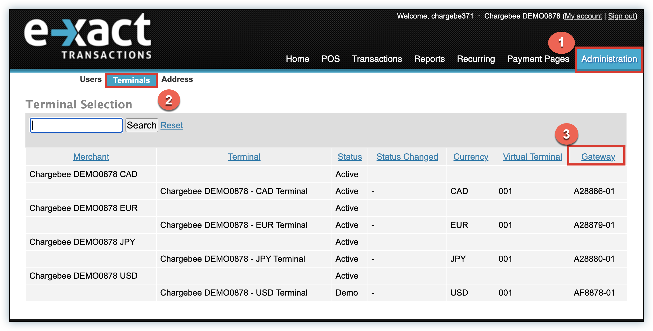Switch to the Users sub-tab

[91, 79]
